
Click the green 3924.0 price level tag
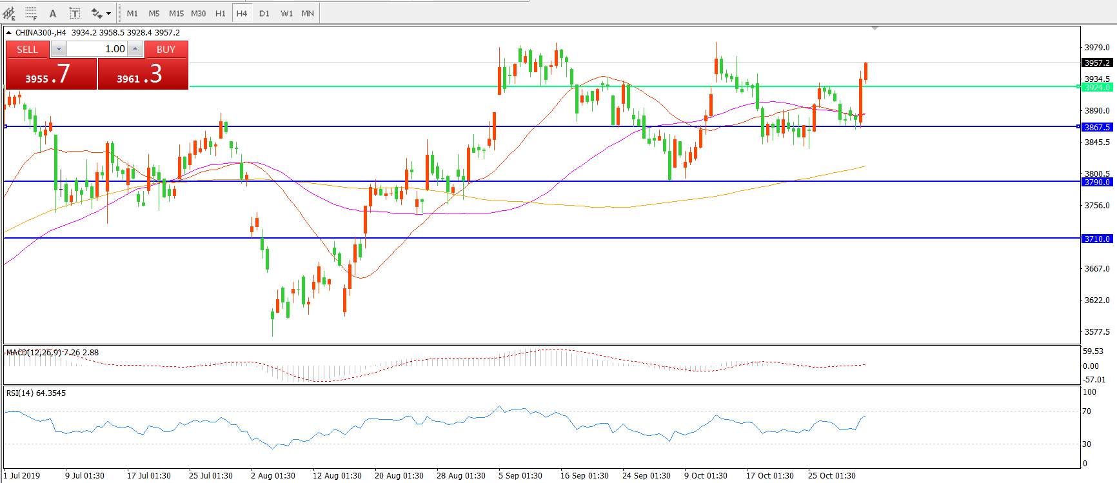tap(1096, 87)
